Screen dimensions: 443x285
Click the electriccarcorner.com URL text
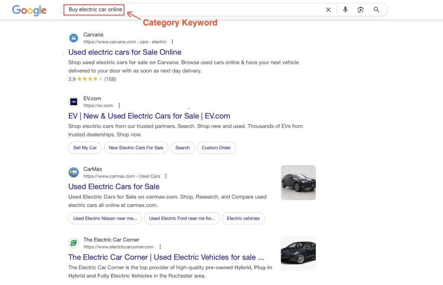[119, 247]
